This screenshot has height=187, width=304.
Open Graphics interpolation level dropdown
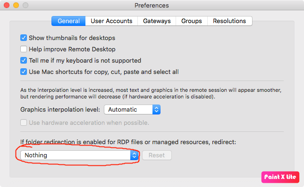132,110
